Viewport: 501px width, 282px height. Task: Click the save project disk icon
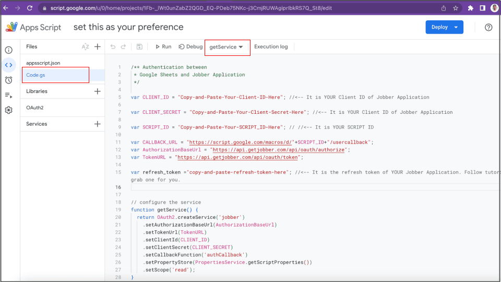139,47
